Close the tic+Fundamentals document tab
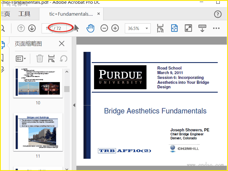Viewport: 228px width, 171px height. [99, 14]
